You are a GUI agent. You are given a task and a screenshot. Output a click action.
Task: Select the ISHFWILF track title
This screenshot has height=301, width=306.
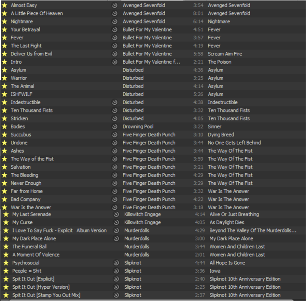point(22,94)
